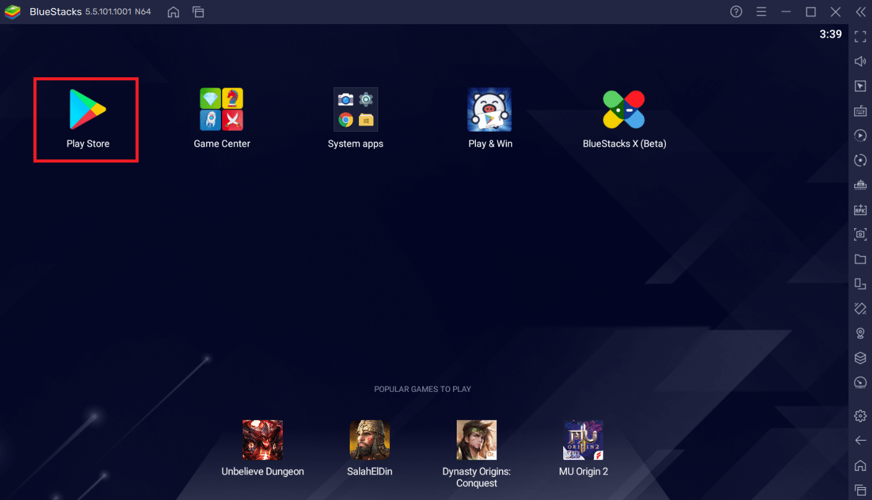
Task: Install an APK from the sidebar
Action: click(860, 210)
